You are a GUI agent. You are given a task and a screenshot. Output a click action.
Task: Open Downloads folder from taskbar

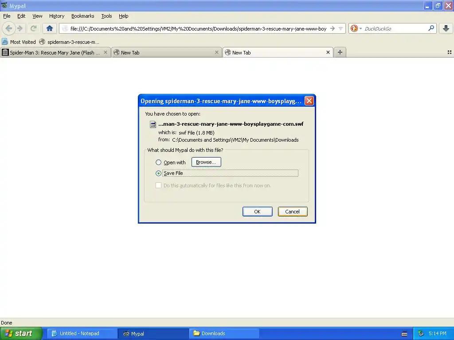point(224,333)
